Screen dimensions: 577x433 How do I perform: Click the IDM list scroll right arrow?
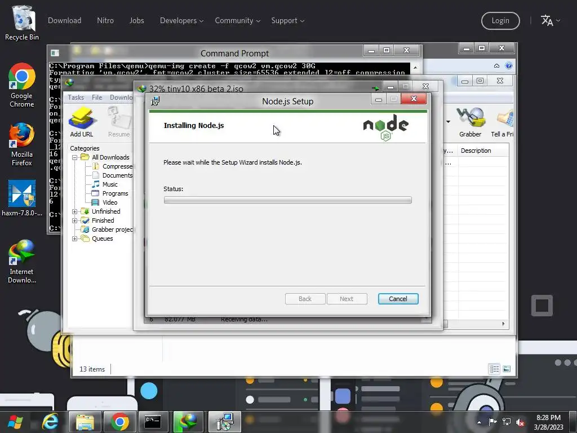coord(503,324)
